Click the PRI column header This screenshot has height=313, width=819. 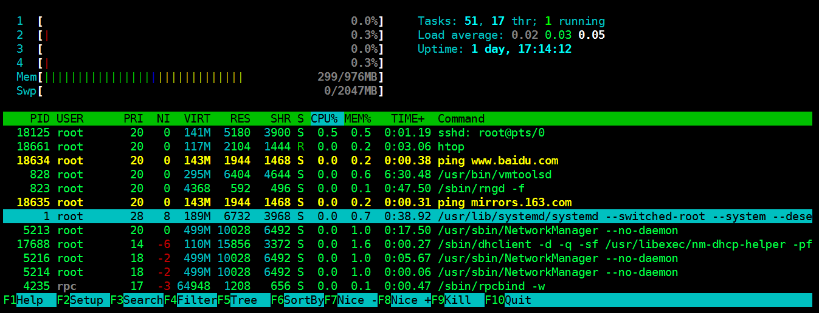pos(134,119)
